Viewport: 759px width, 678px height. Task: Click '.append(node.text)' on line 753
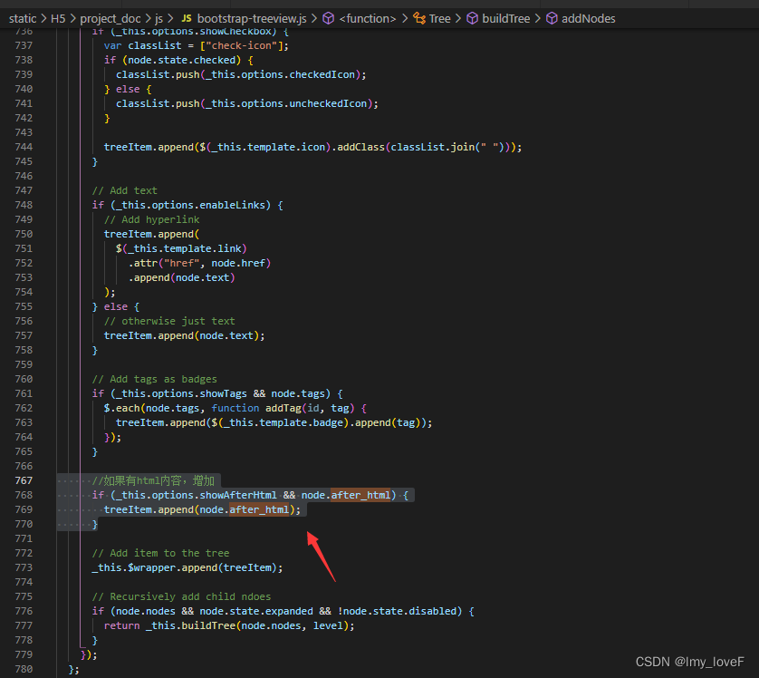(181, 277)
